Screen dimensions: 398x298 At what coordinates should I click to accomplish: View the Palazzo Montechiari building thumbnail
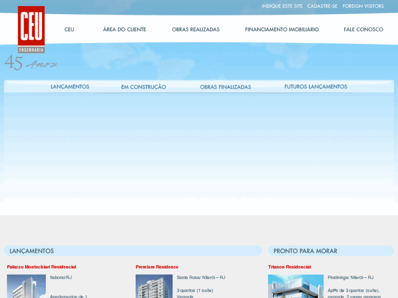click(26, 287)
